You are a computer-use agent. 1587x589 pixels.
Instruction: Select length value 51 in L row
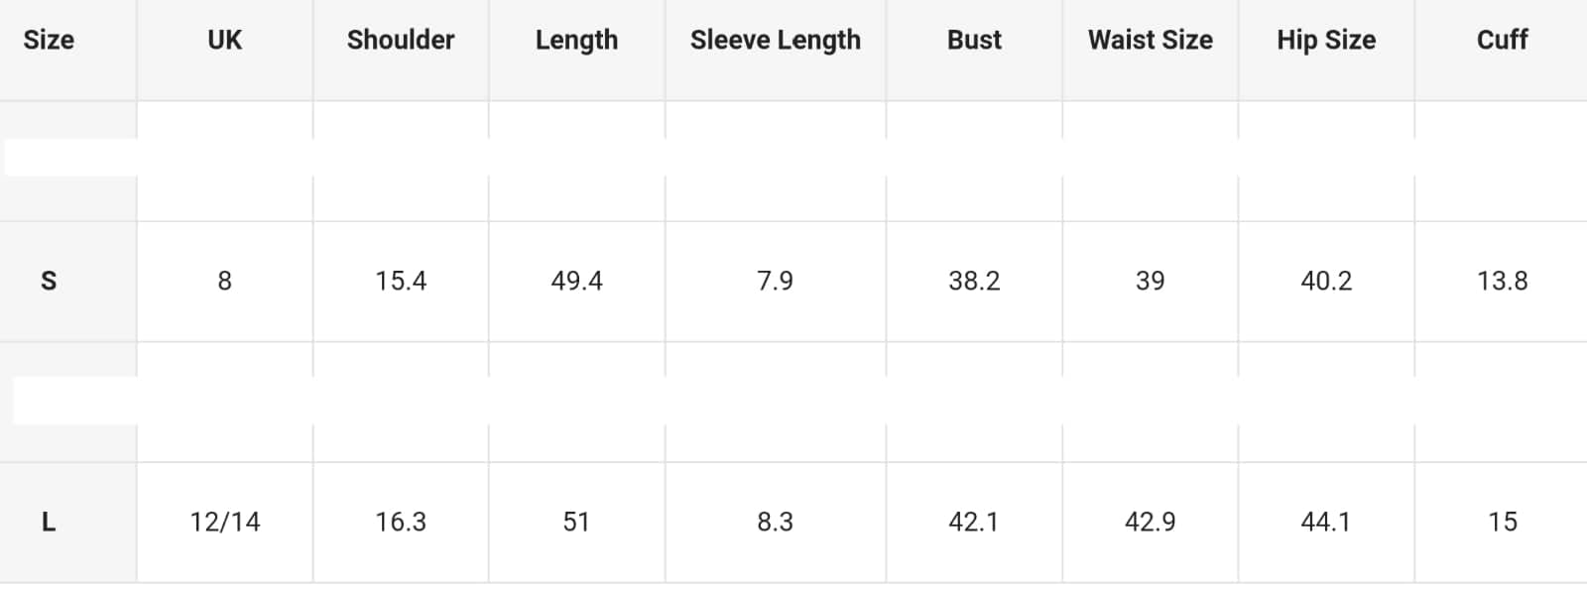click(x=577, y=522)
